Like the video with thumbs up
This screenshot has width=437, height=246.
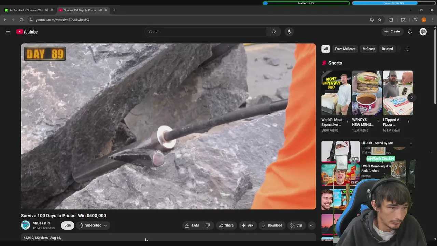(192, 225)
